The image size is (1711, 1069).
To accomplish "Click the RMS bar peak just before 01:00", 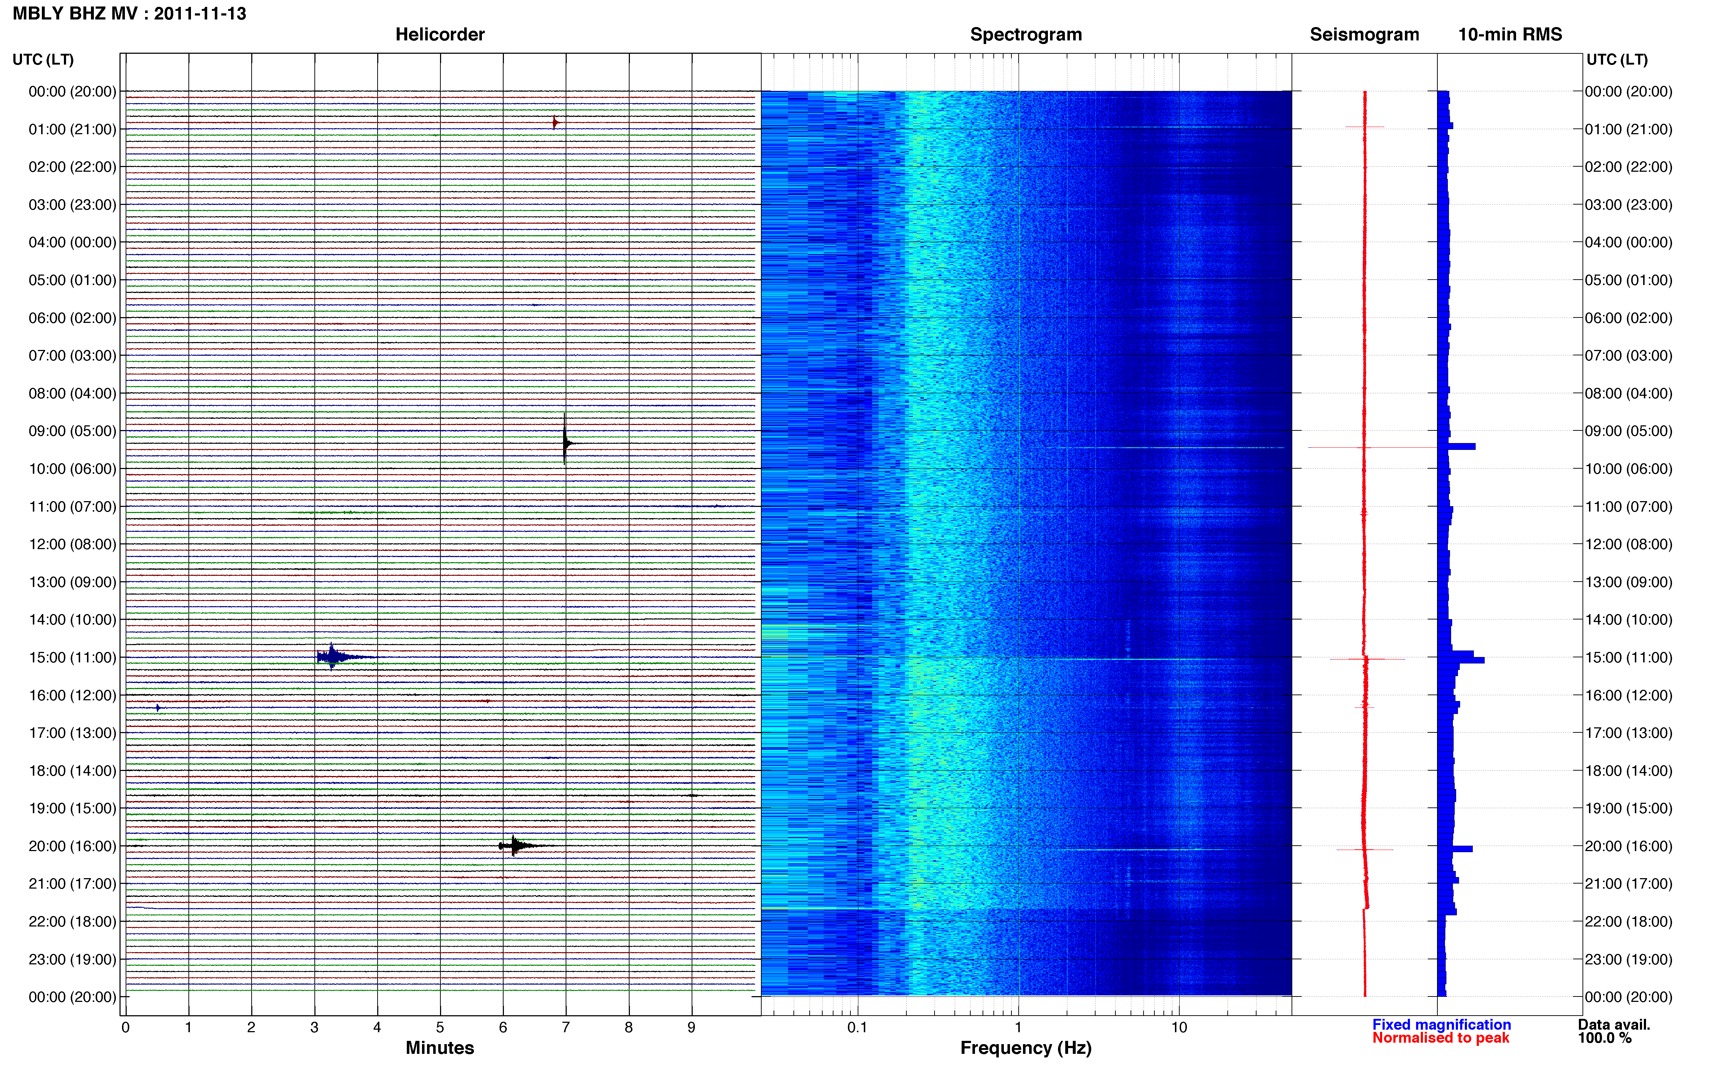I will pyautogui.click(x=1446, y=126).
